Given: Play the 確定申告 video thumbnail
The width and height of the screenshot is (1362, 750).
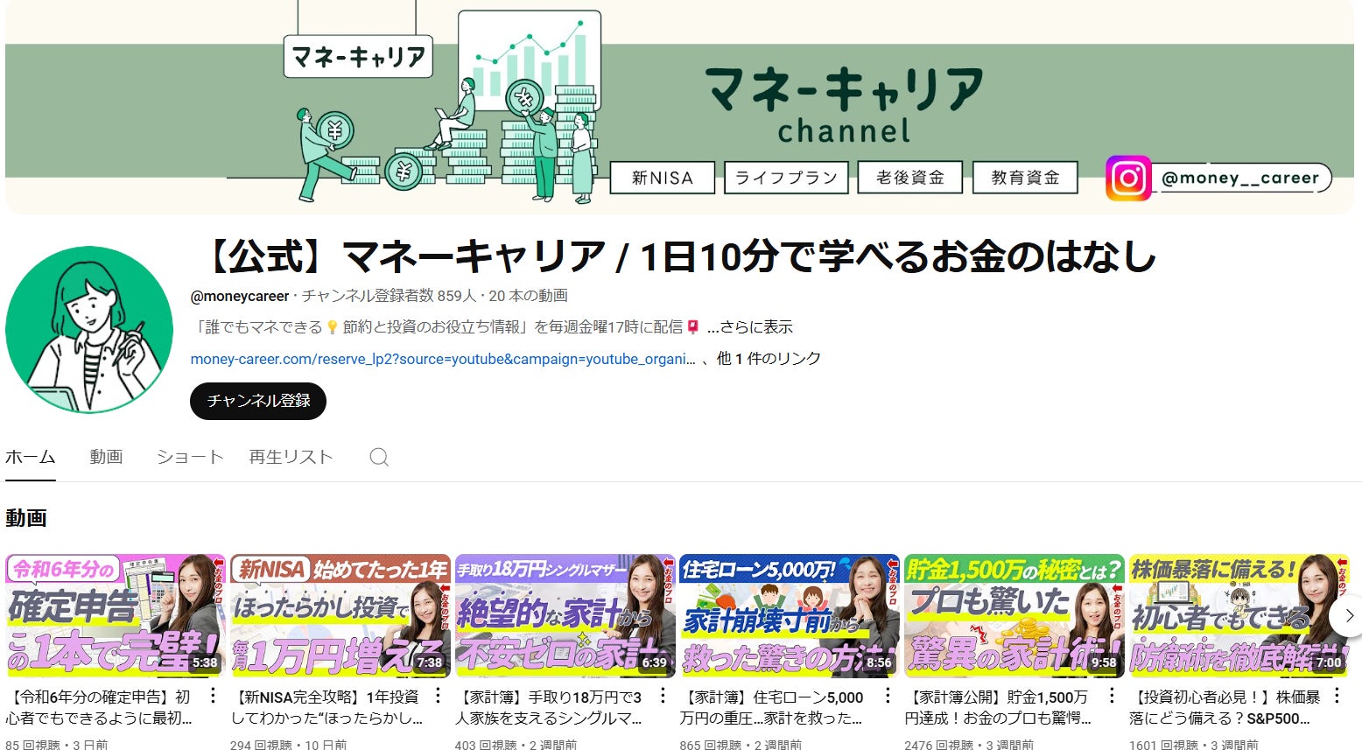Looking at the screenshot, I should 116,615.
